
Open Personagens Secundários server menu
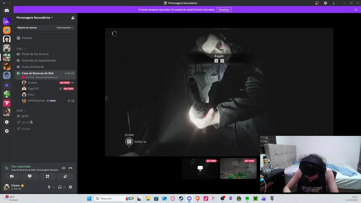[x=35, y=17]
